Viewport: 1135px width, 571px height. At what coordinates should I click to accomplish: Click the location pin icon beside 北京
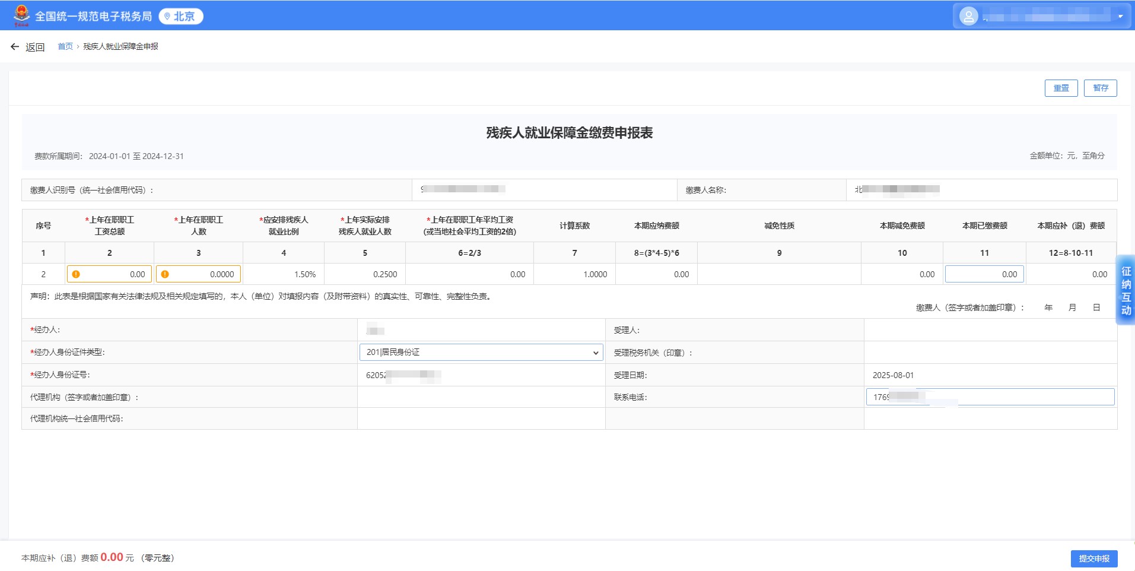coord(167,17)
